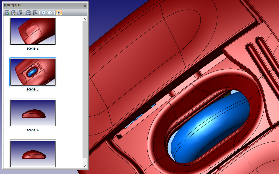
Task: Click the duplicate scenes filmstrip icon
Action: click(x=20, y=13)
